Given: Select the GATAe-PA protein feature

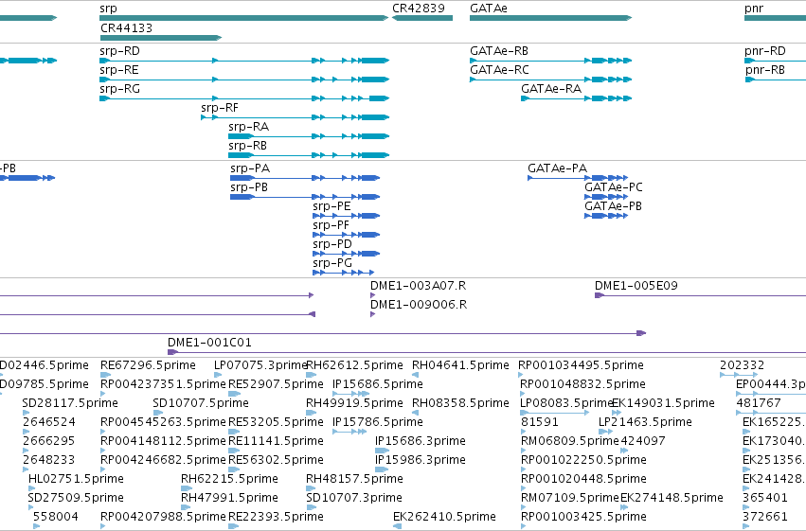Looking at the screenshot, I should [578, 178].
